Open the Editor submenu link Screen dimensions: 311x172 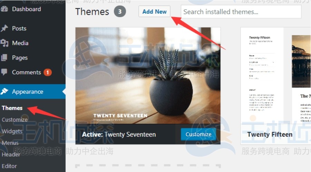[x=9, y=166]
